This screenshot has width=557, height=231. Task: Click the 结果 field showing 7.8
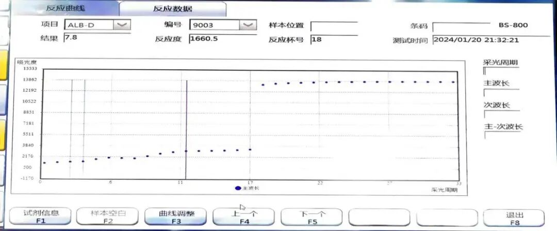click(97, 37)
